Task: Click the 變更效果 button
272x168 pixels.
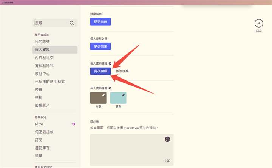Action: (x=100, y=46)
